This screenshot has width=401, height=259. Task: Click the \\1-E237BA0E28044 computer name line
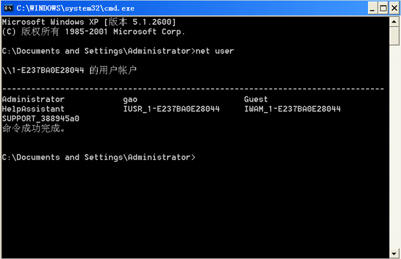tap(69, 70)
